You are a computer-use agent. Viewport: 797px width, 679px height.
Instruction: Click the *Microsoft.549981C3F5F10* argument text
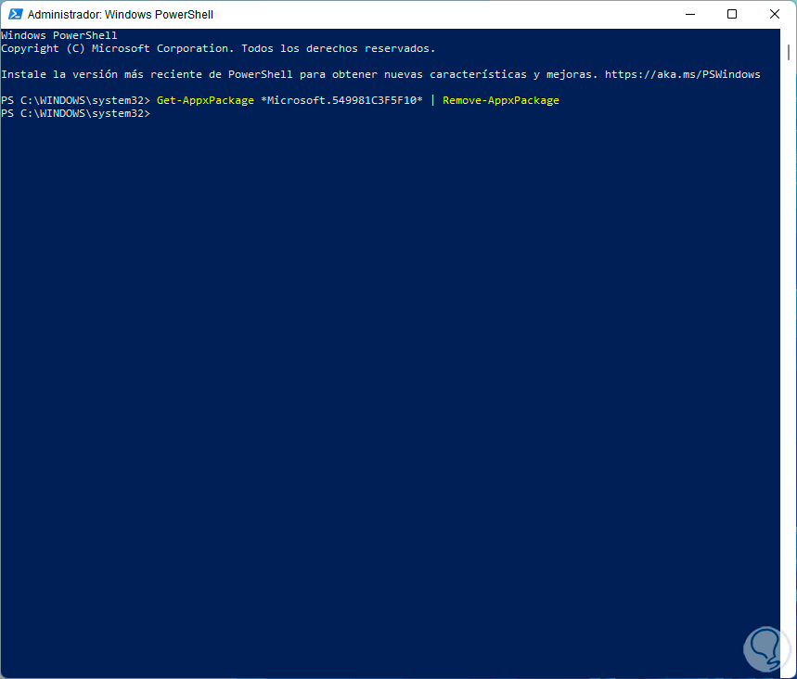point(341,100)
